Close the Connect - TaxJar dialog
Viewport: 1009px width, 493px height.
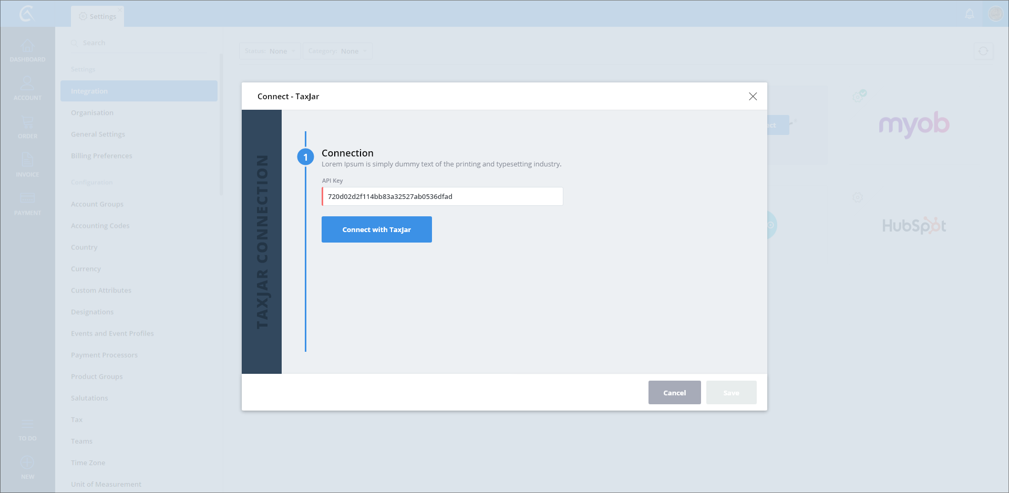[x=753, y=97]
